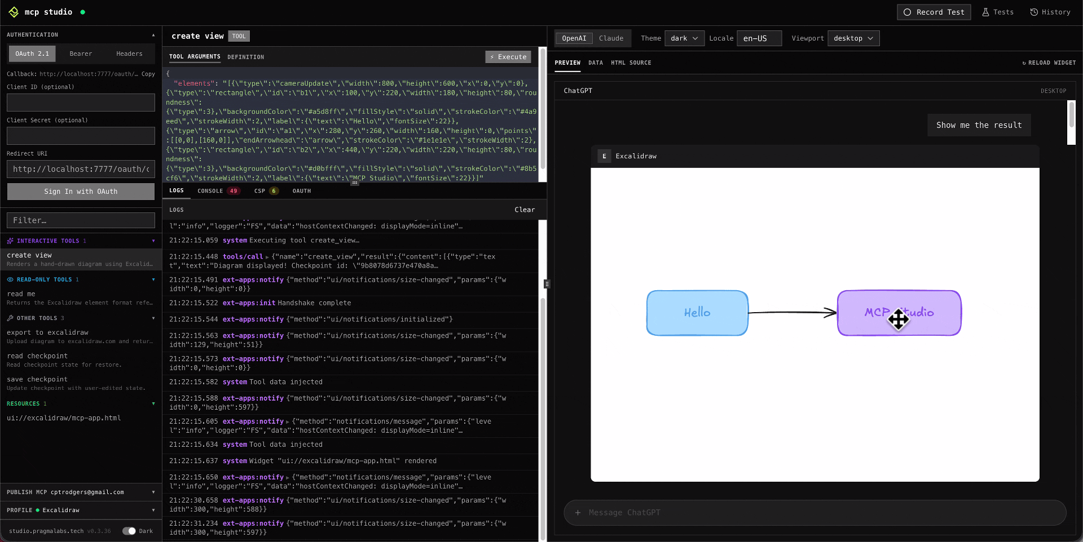Viewport: 1083px width, 542px height.
Task: Open History via the clock icon
Action: click(1034, 12)
